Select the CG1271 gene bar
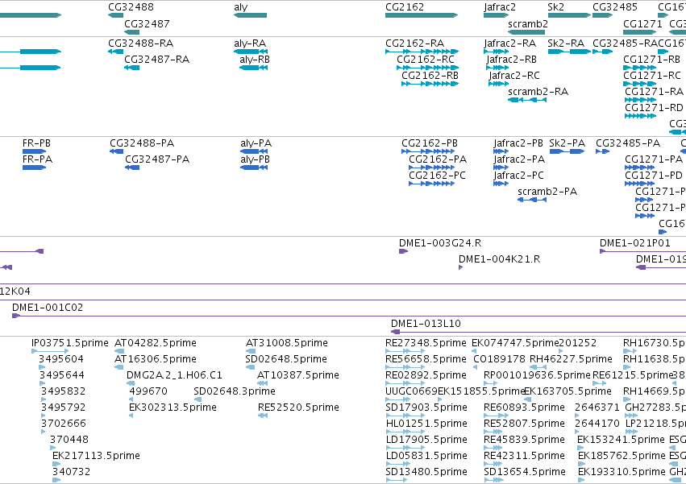 (639, 32)
